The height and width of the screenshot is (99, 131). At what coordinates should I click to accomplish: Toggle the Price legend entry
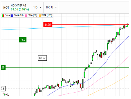point(6,15)
